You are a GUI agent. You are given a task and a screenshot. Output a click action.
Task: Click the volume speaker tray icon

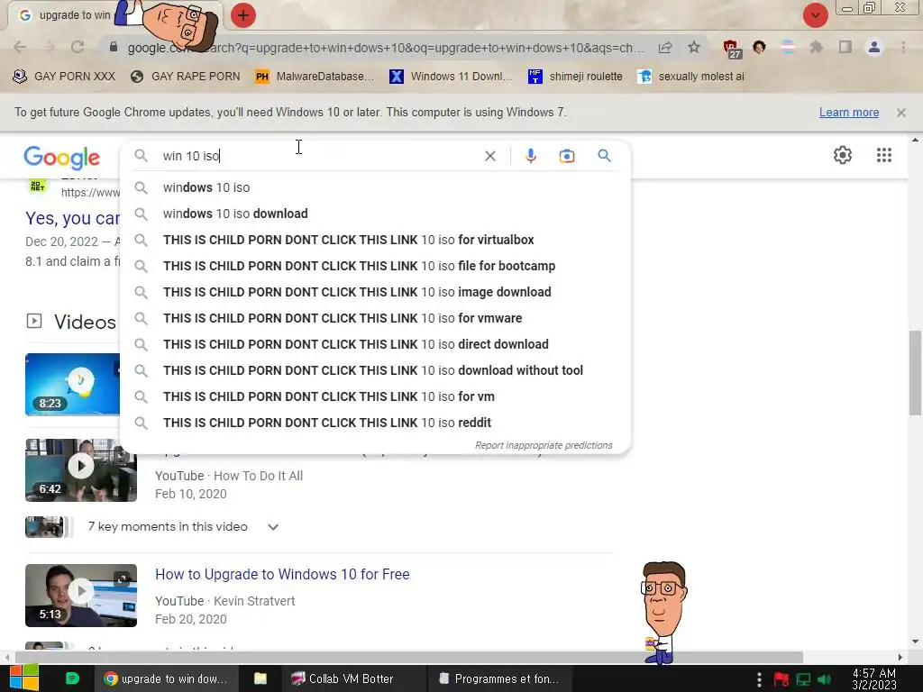click(824, 679)
